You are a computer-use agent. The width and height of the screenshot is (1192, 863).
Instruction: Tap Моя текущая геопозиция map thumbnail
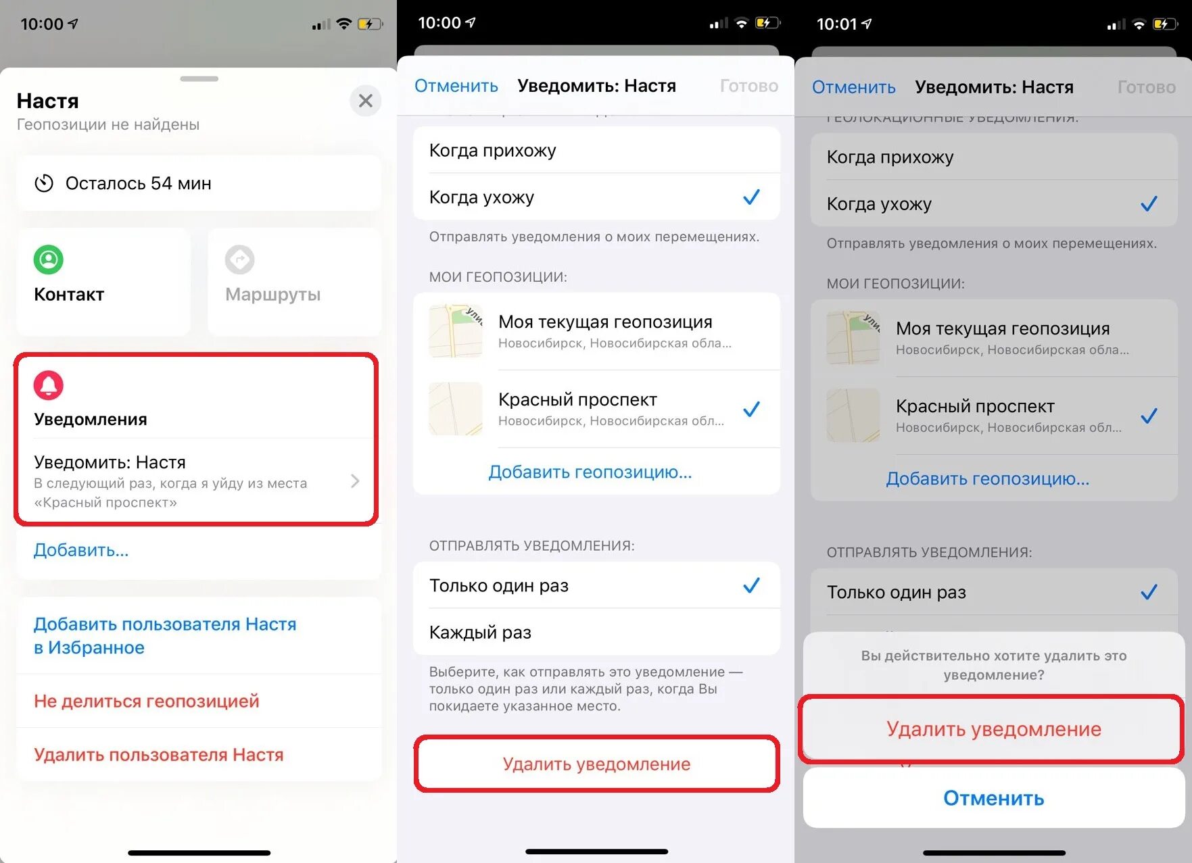456,331
